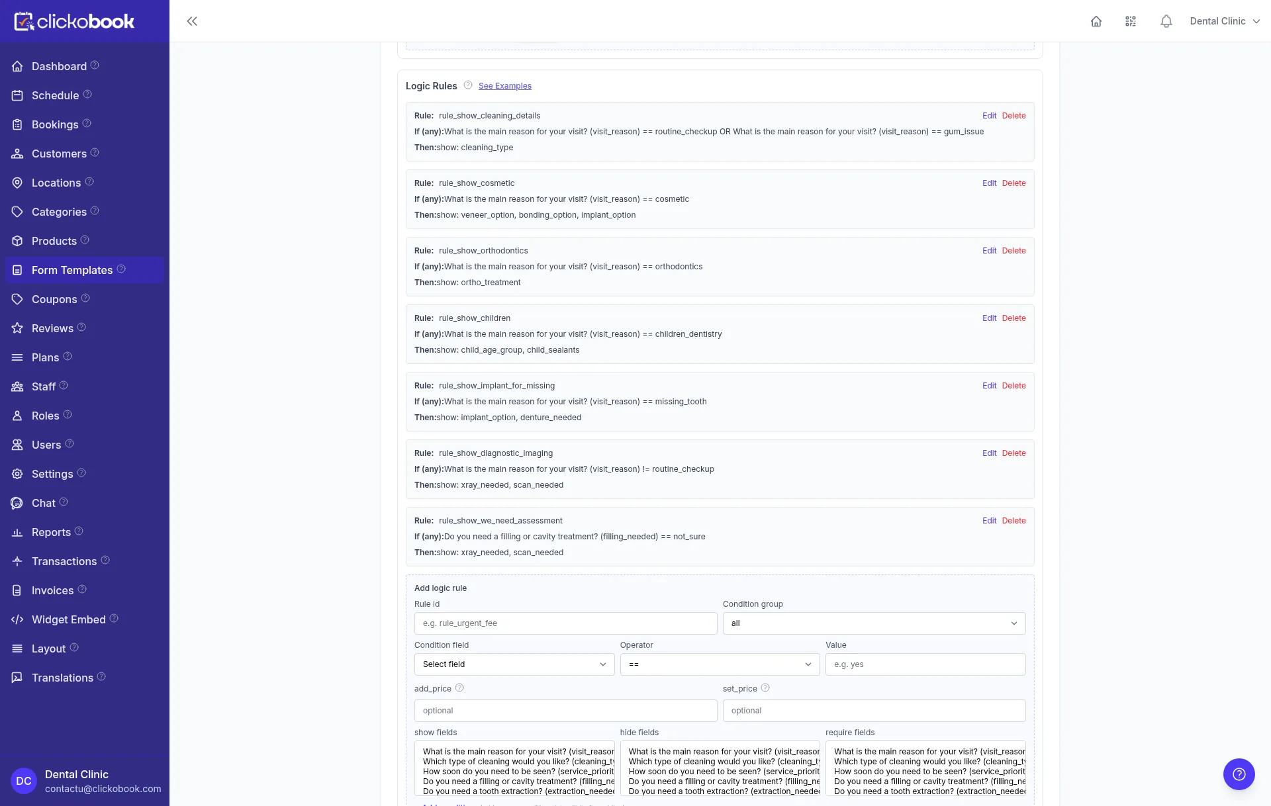Image resolution: width=1271 pixels, height=806 pixels.
Task: Open the Condition field Select field dropdown
Action: click(514, 664)
